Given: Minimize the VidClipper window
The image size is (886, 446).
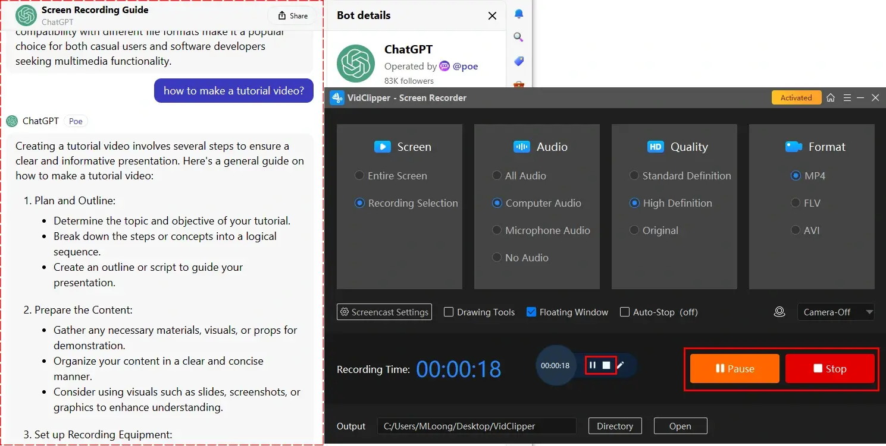Looking at the screenshot, I should (x=861, y=98).
